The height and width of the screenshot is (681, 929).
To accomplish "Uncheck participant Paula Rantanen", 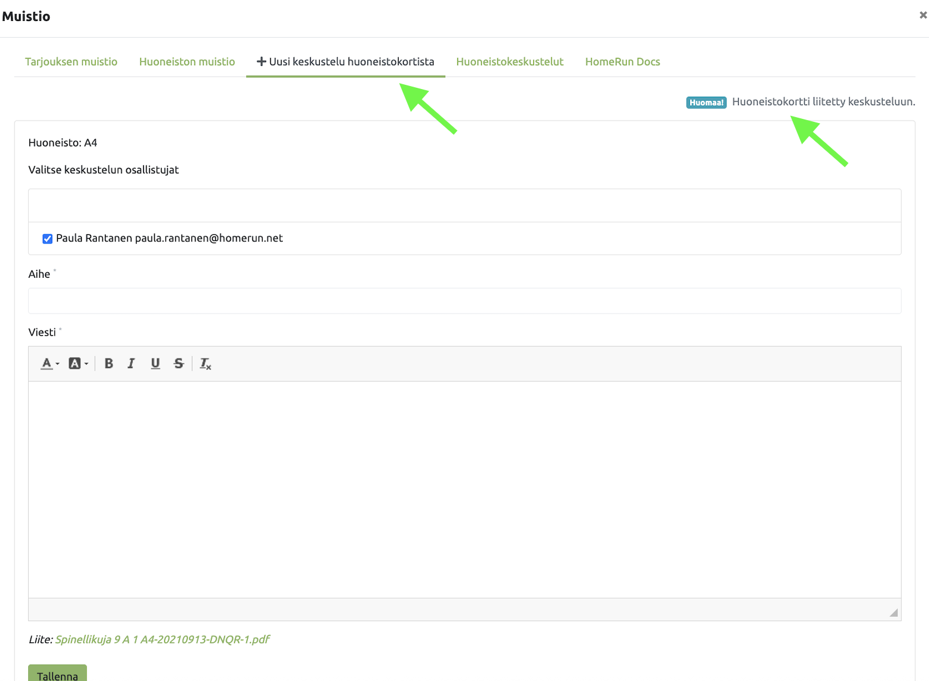I will pos(47,239).
